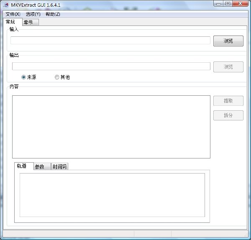Viewport: 251px width, 240px height.
Task: Click the 浏览 button for input
Action: point(228,41)
